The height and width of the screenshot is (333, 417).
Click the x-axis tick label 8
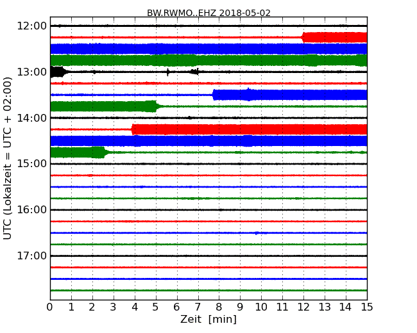pos(219,307)
